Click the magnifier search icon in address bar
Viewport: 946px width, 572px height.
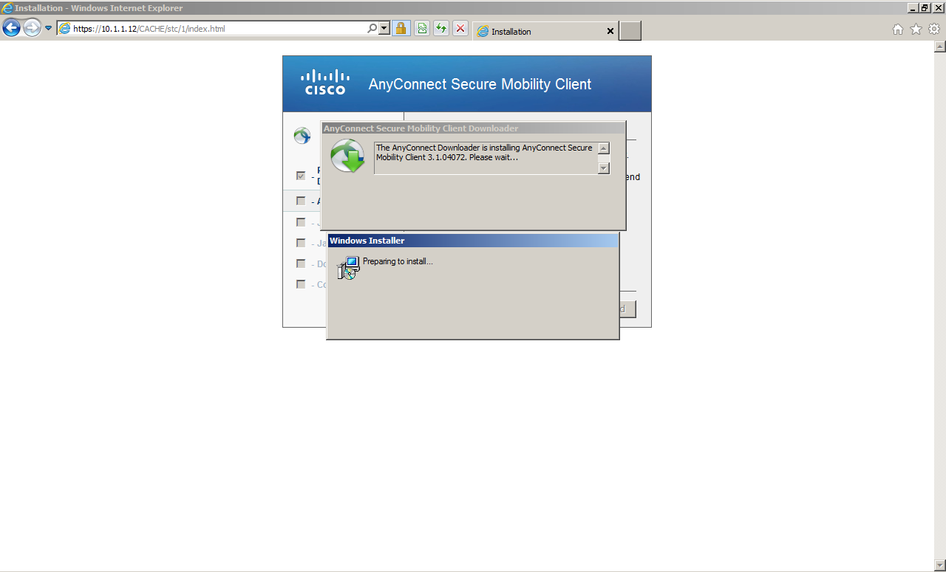[372, 29]
